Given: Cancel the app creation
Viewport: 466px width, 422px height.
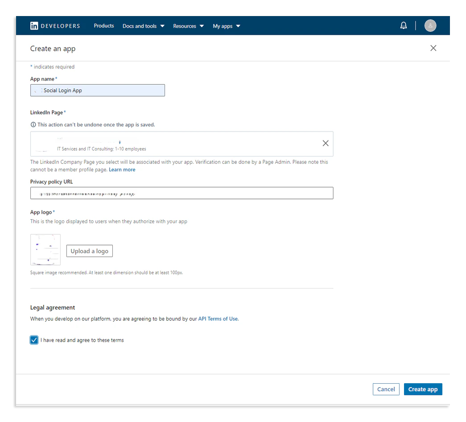Looking at the screenshot, I should (x=386, y=389).
